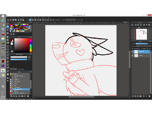Select the Pencil brush in list
Viewport: 152px width, 114px height.
(x=20, y=78)
